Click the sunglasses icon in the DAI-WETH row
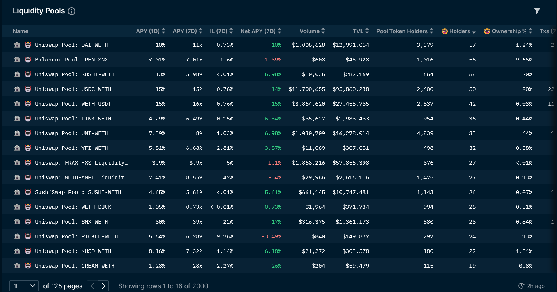The image size is (557, 292). (28, 45)
